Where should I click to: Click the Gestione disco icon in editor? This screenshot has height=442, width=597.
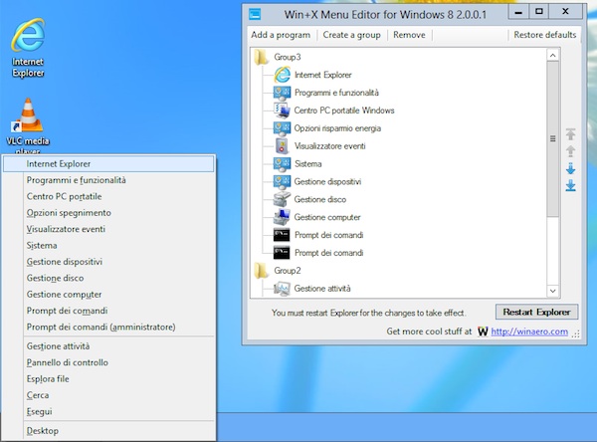point(283,199)
